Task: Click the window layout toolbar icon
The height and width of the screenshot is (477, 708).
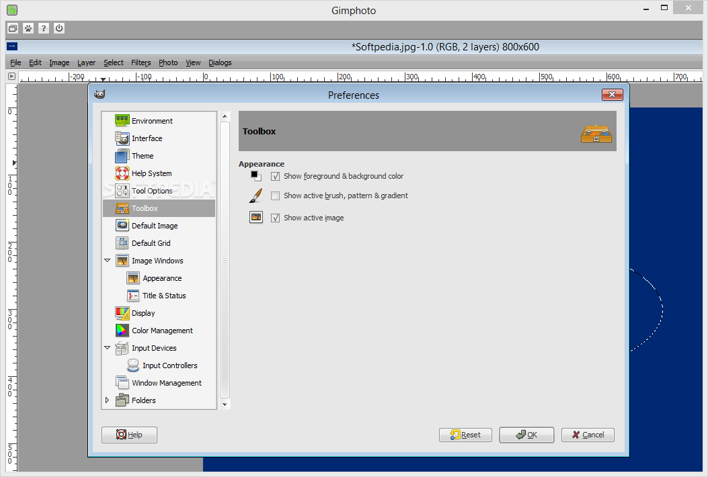Action: point(13,28)
